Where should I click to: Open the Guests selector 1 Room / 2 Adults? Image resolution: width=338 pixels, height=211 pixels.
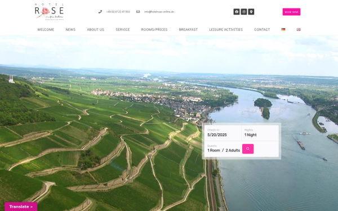224,149
